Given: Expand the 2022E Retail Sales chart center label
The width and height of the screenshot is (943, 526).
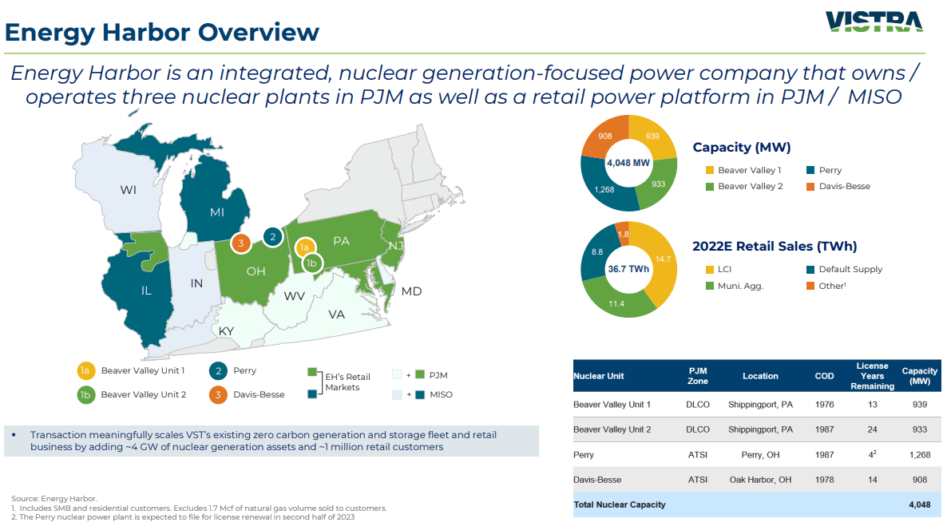Looking at the screenshot, I should point(628,269).
